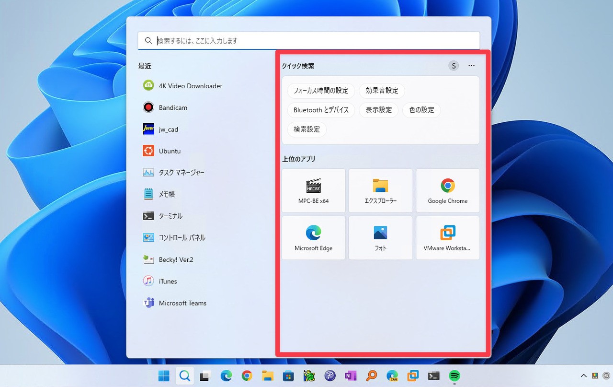
Task: Open タスク マネージャー from recent list
Action: coord(182,173)
